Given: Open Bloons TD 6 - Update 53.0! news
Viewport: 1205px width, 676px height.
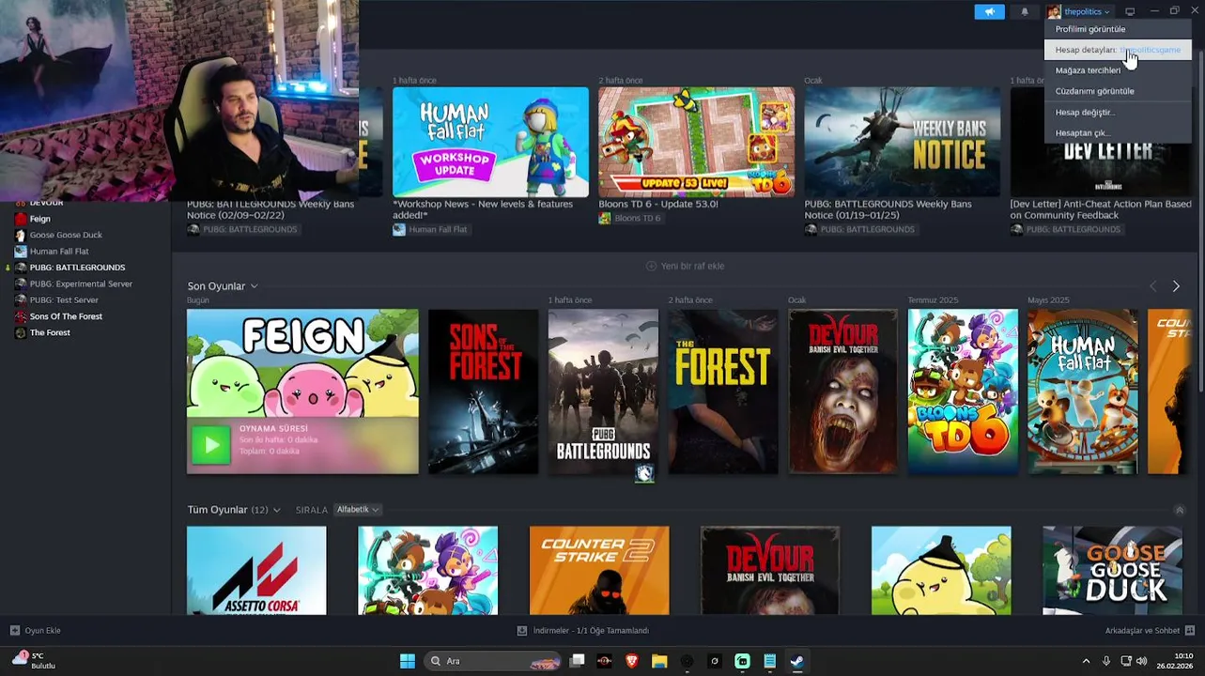Looking at the screenshot, I should (x=696, y=143).
